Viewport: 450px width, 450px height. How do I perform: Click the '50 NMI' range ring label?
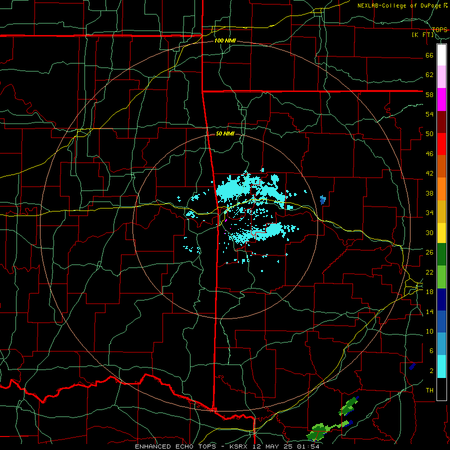pos(225,133)
